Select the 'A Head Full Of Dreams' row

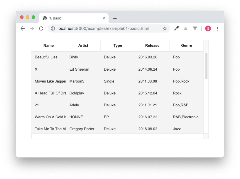tap(116, 93)
